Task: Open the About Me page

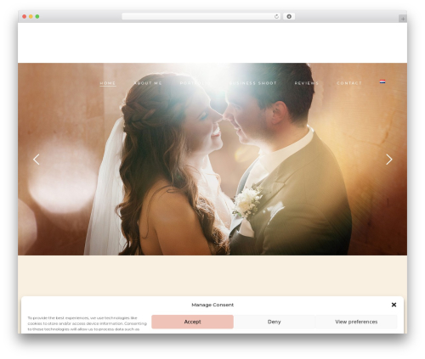Action: coord(148,83)
